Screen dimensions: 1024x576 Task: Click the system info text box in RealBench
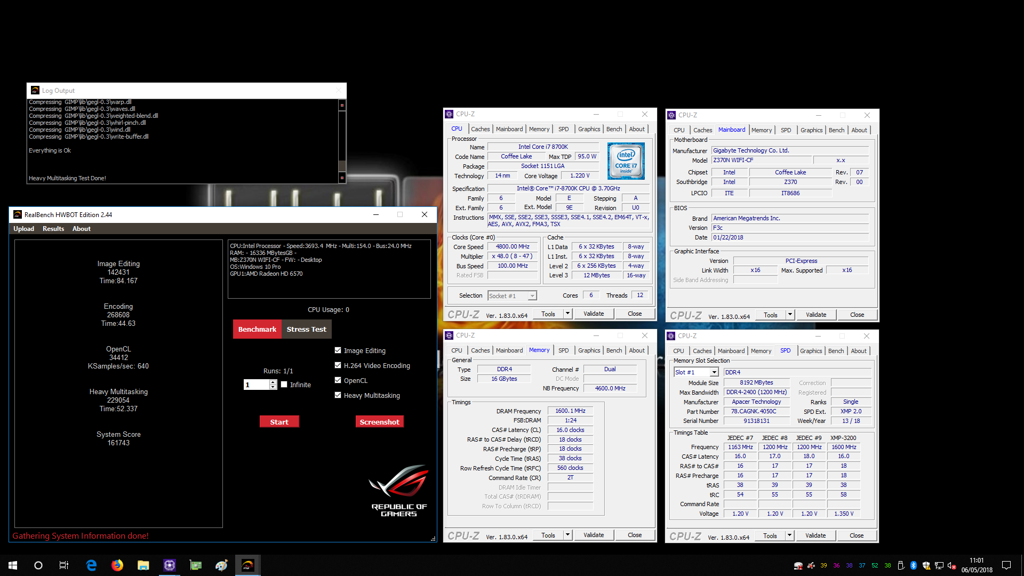pos(329,269)
